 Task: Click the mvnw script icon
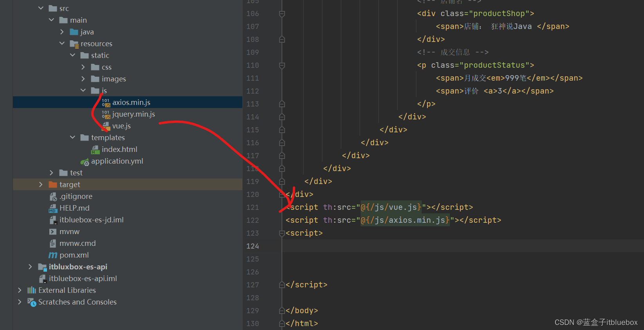click(53, 232)
